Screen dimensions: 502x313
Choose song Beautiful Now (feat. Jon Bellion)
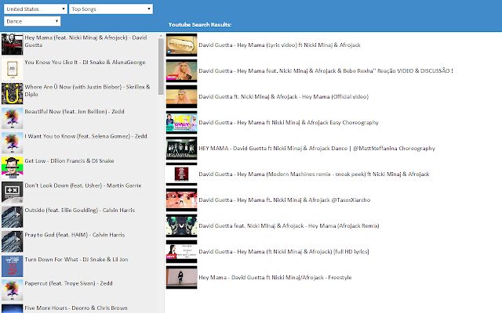75,111
